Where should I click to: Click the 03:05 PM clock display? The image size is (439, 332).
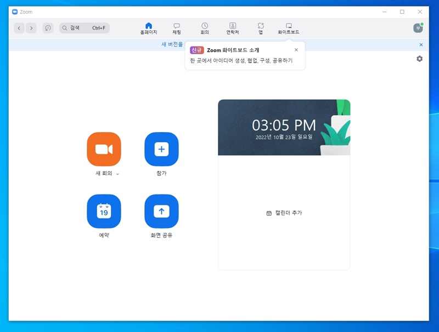[284, 125]
